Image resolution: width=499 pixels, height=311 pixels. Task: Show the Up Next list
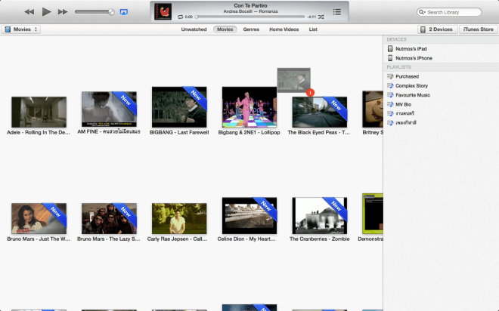coord(336,11)
